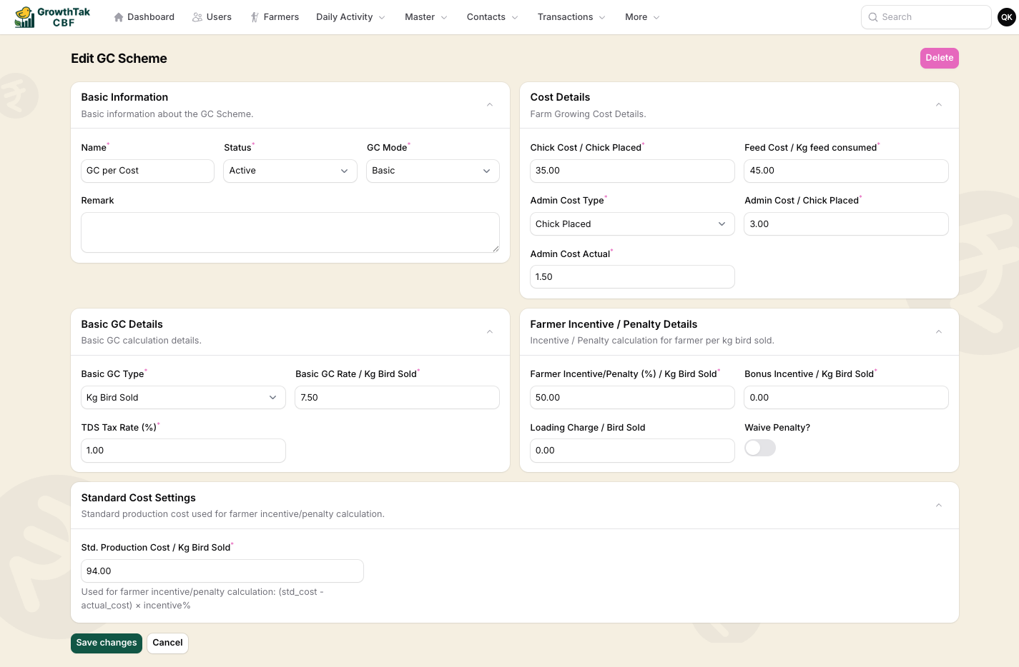Click the TDS Tax Rate field
Image resolution: width=1019 pixels, height=667 pixels.
[183, 451]
